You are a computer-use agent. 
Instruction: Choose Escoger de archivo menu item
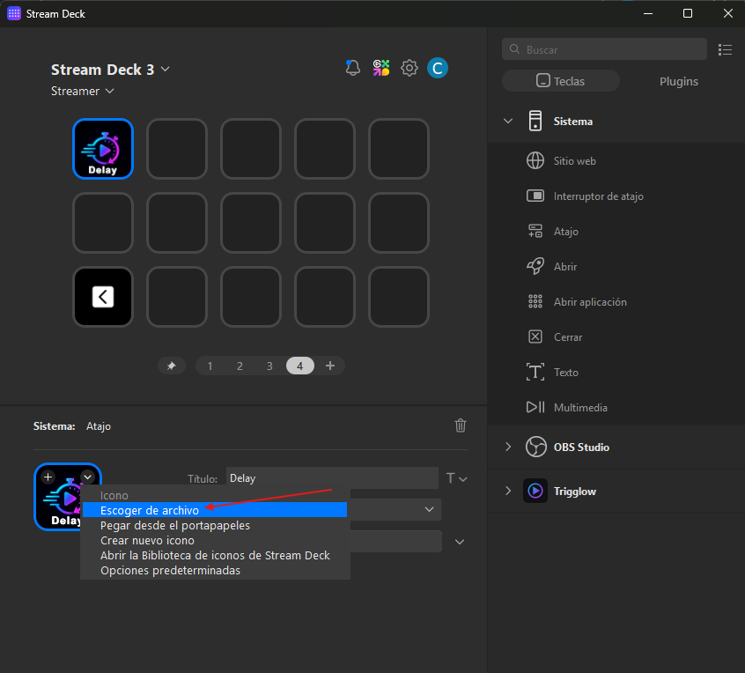tap(215, 510)
